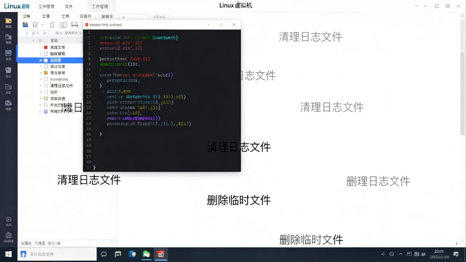
Task: Open Task View on the taskbar
Action: coord(118,254)
